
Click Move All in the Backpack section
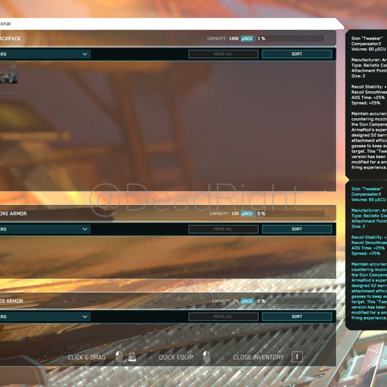[x=223, y=54]
